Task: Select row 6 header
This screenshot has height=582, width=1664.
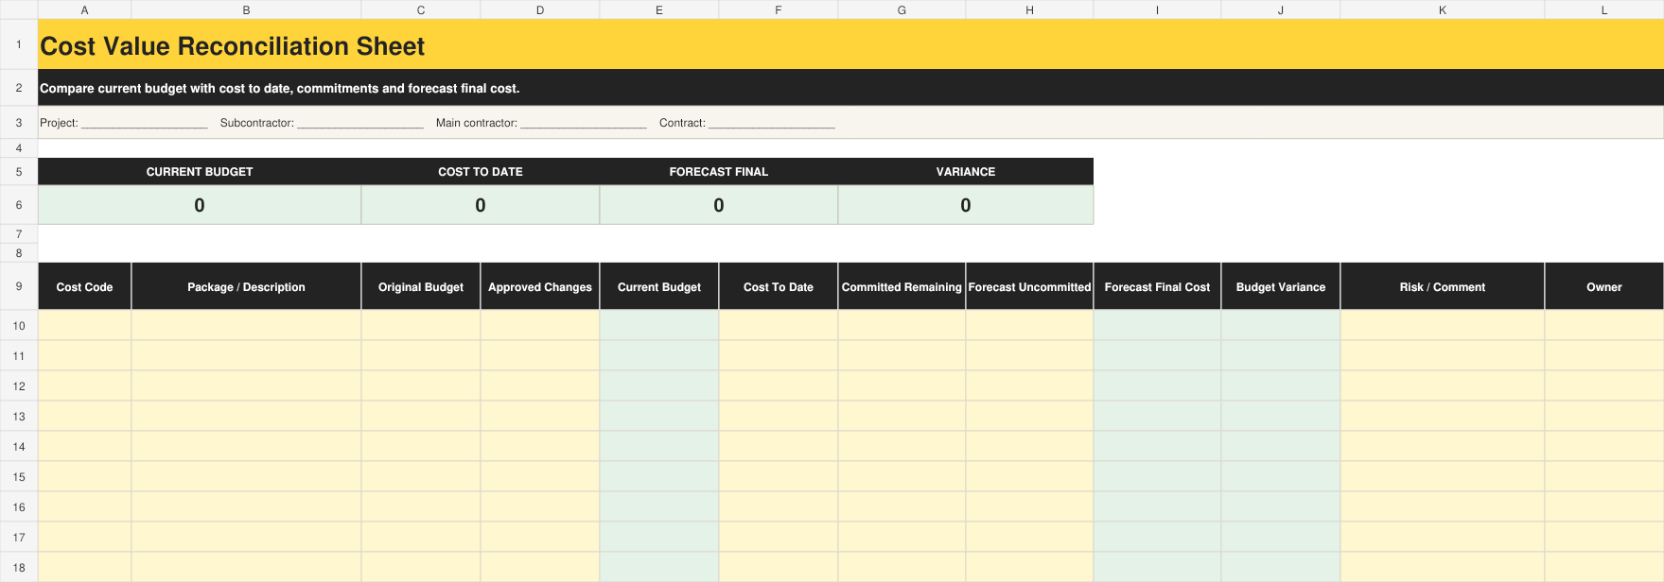Action: click(x=19, y=205)
